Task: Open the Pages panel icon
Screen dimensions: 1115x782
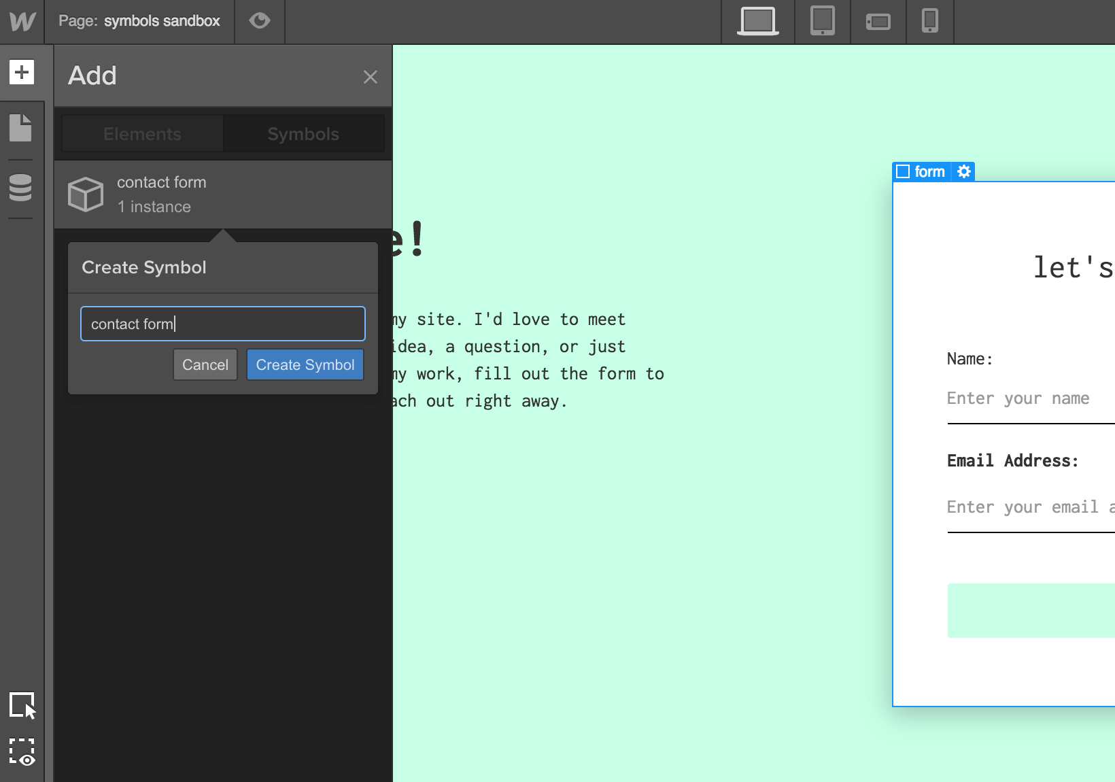Action: (20, 128)
